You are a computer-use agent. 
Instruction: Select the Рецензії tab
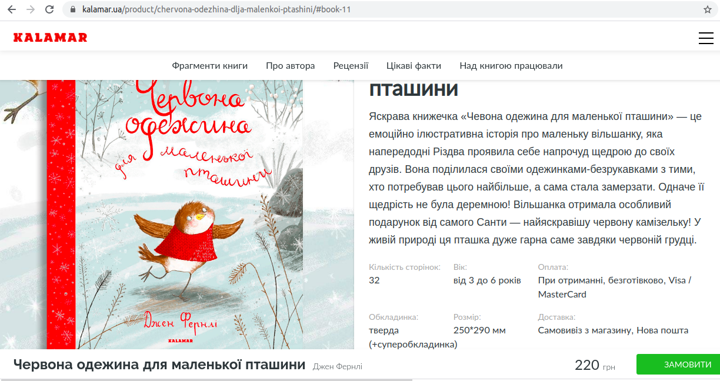[351, 66]
